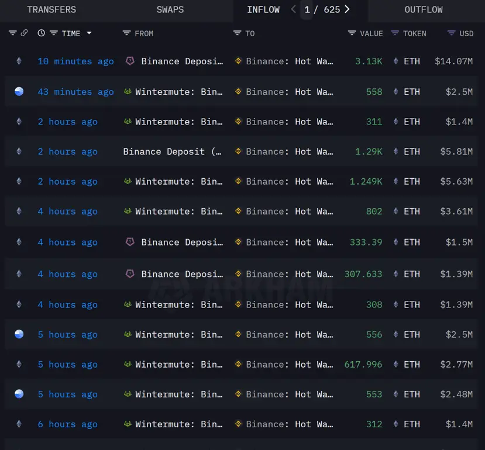Click Wintermute sender in 558 ETH row
Viewport: 485px width, 450px height.
(x=179, y=92)
